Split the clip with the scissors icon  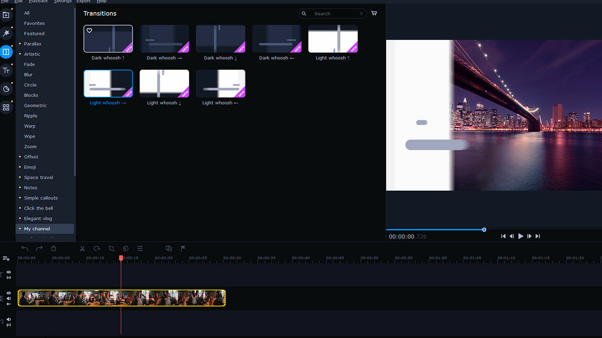point(82,248)
